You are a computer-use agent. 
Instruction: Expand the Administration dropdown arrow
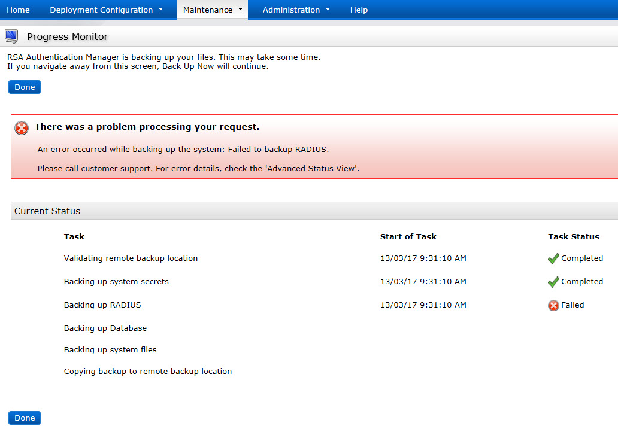(x=328, y=10)
